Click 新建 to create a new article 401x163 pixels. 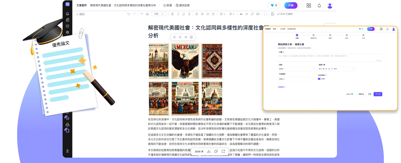[x=167, y=5]
